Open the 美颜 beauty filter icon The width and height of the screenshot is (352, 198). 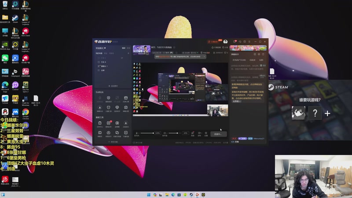pos(192,133)
